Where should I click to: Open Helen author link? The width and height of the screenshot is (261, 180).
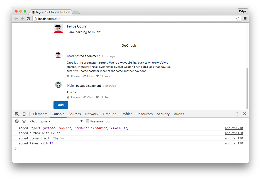coord(71,86)
